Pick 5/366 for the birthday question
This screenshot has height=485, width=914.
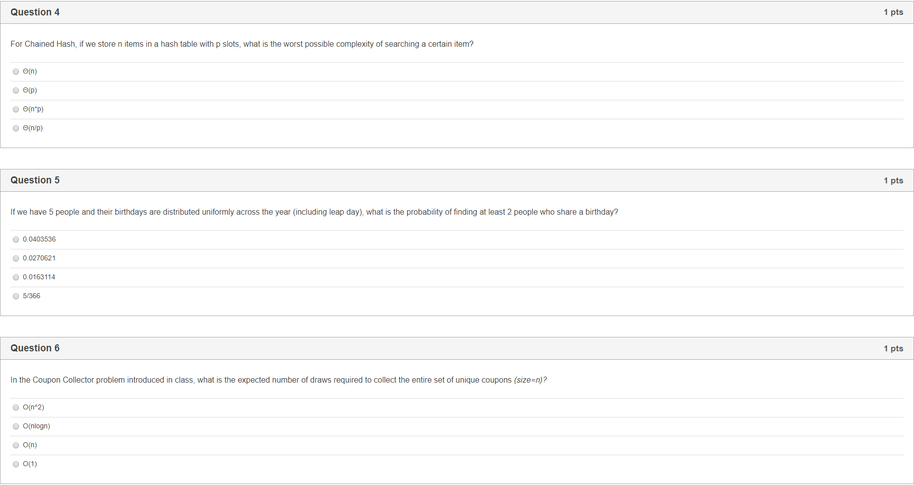[16, 296]
